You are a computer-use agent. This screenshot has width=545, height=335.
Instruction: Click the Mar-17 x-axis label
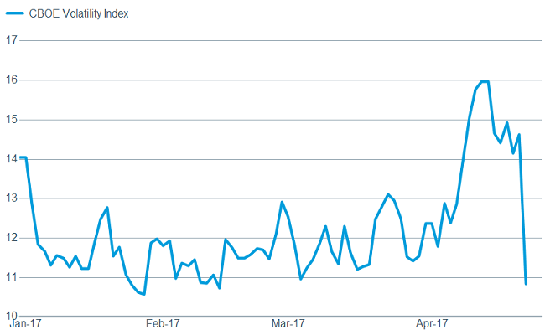click(288, 323)
